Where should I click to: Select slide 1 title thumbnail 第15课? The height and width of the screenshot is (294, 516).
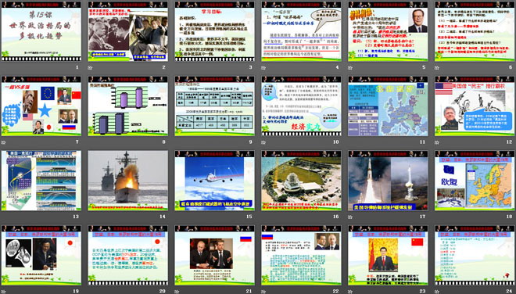point(41,31)
